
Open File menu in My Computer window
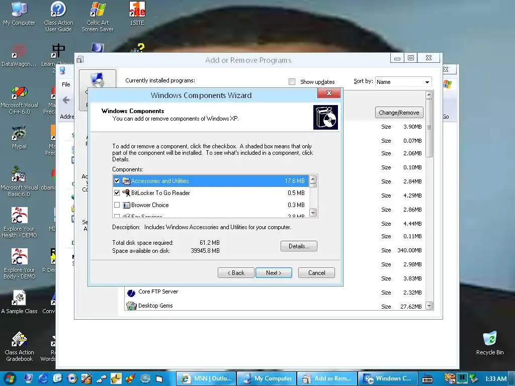coord(66,84)
